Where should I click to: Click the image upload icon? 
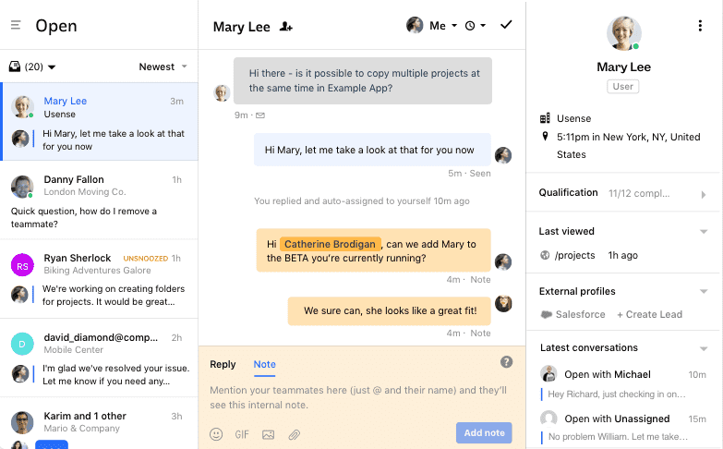coord(269,433)
